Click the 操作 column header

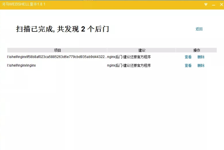196,50
